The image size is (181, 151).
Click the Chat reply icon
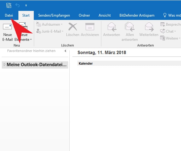[x=163, y=31]
